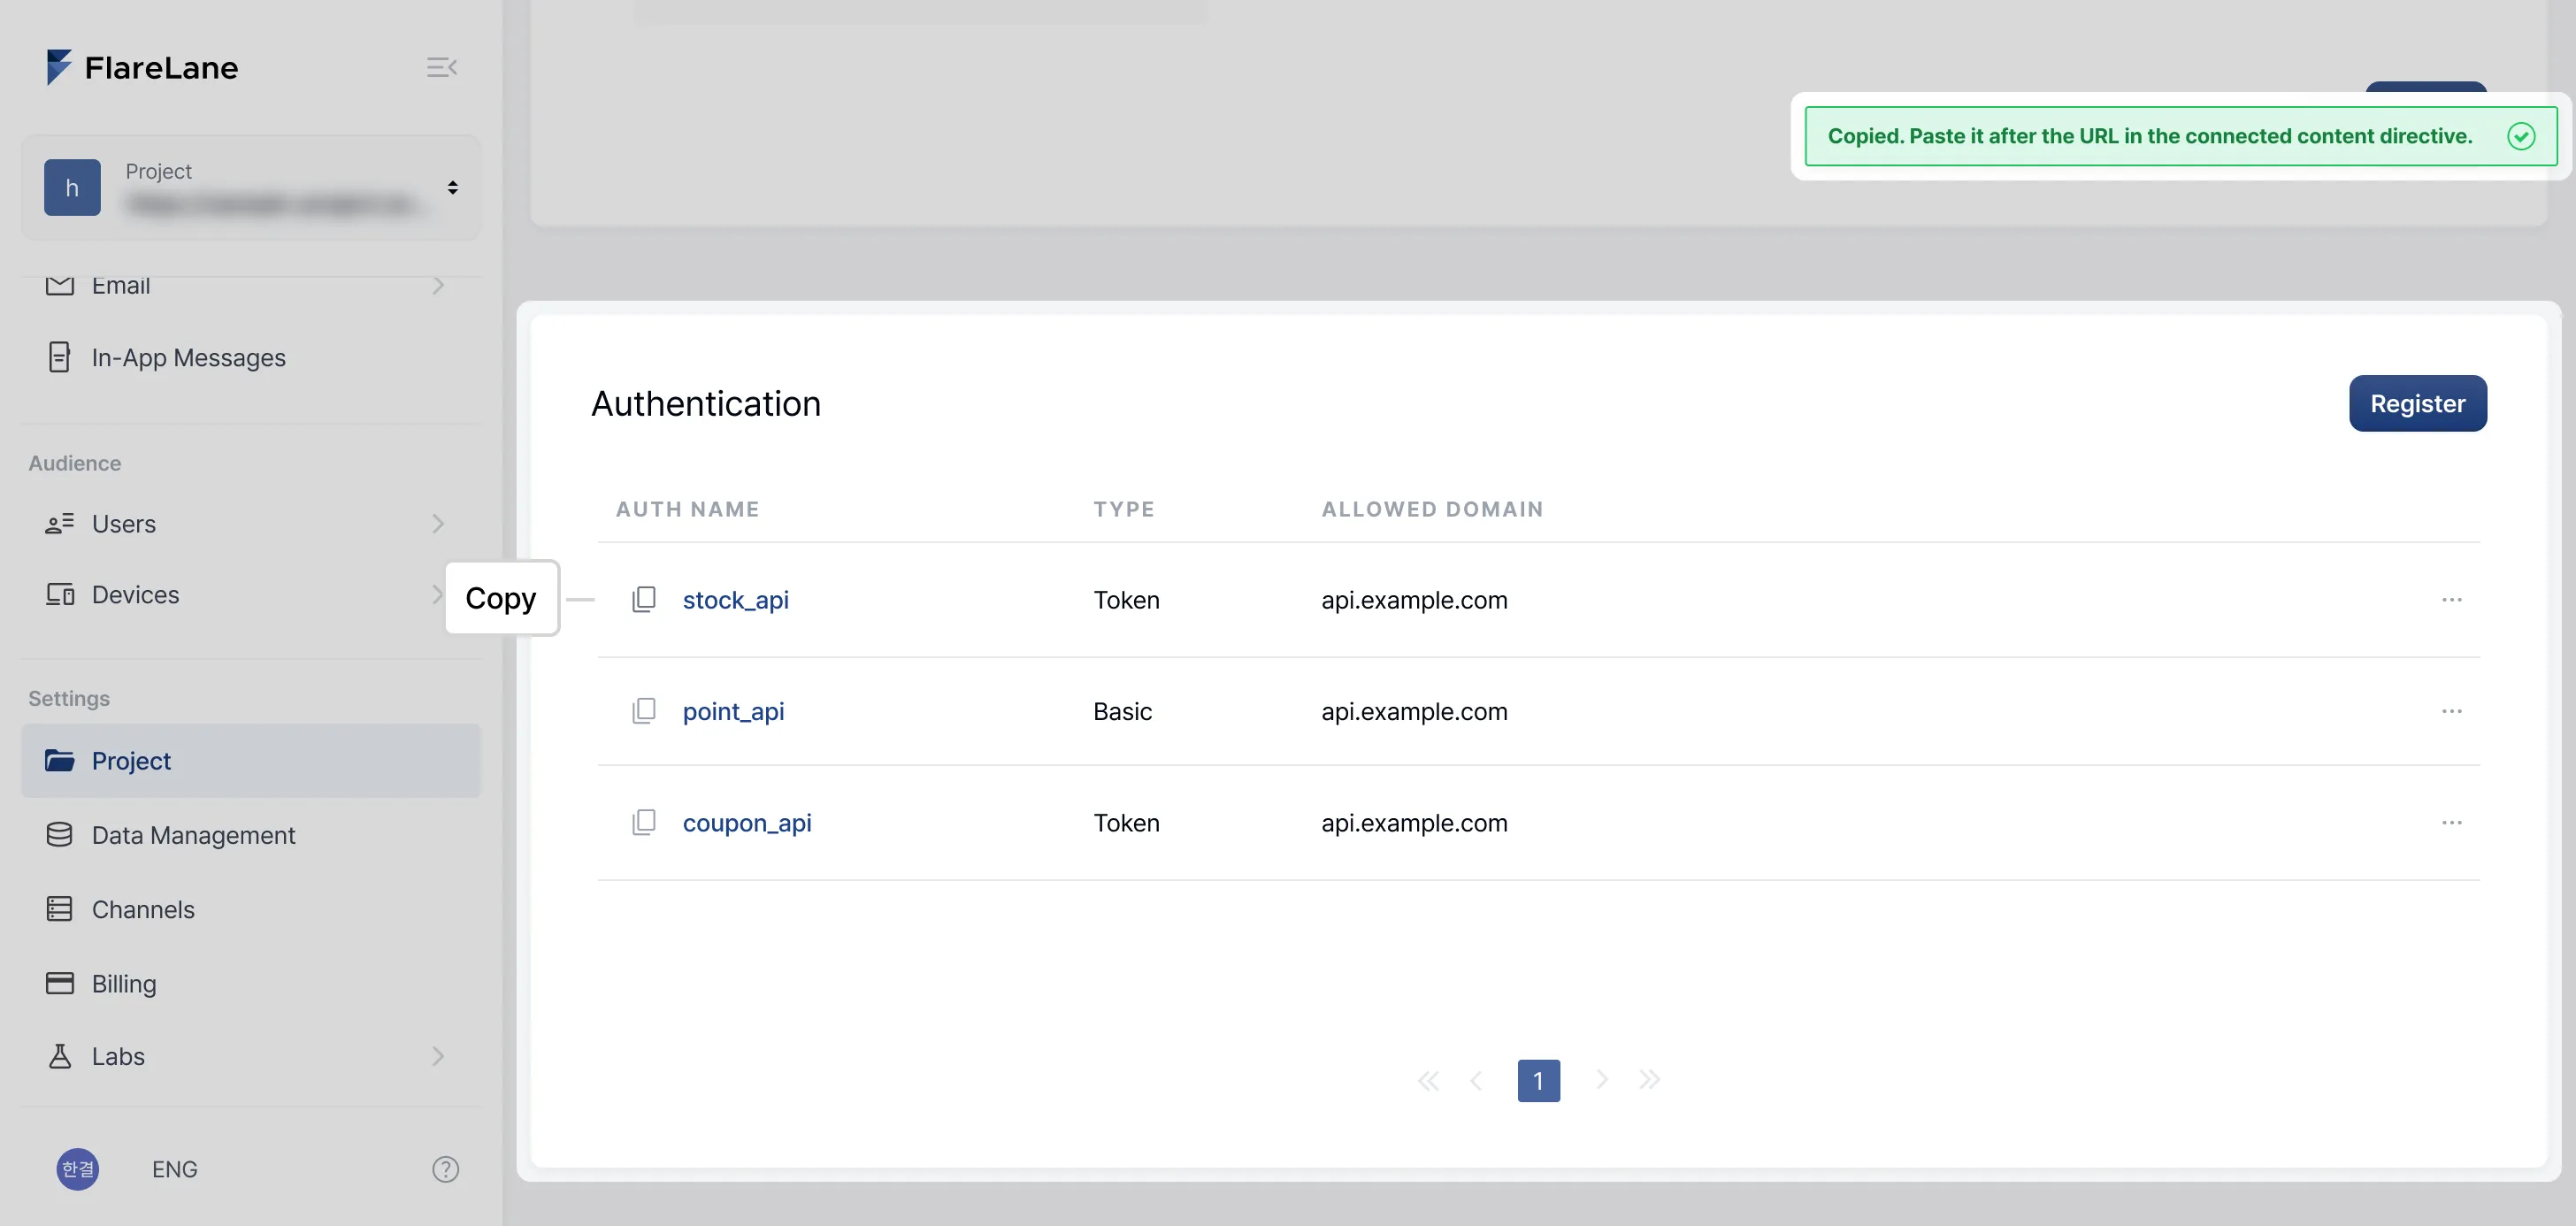Expand the Devices submenu chevron

tap(436, 594)
